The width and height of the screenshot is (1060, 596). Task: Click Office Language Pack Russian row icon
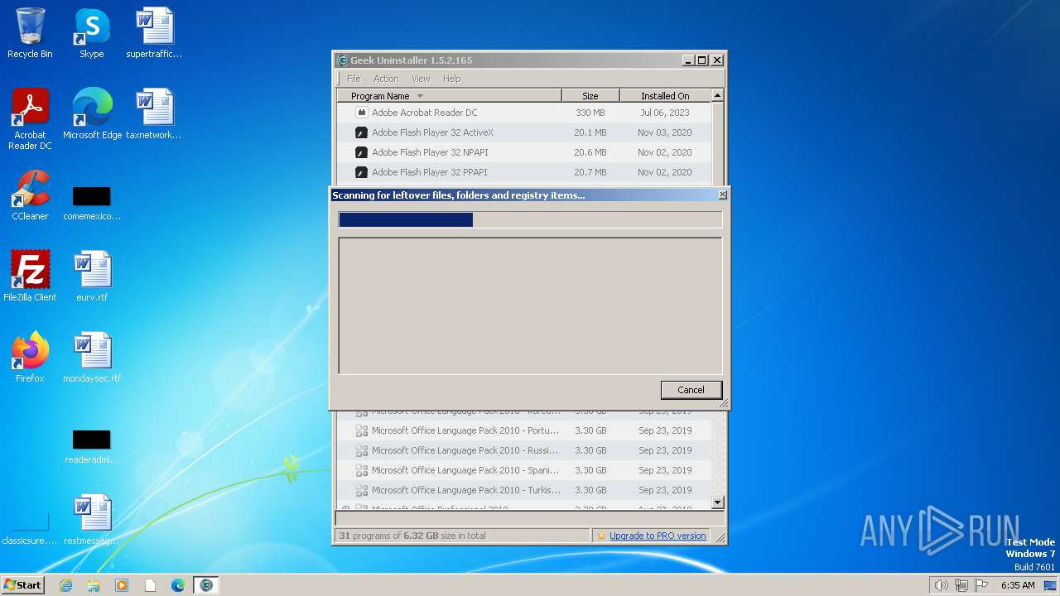click(361, 450)
